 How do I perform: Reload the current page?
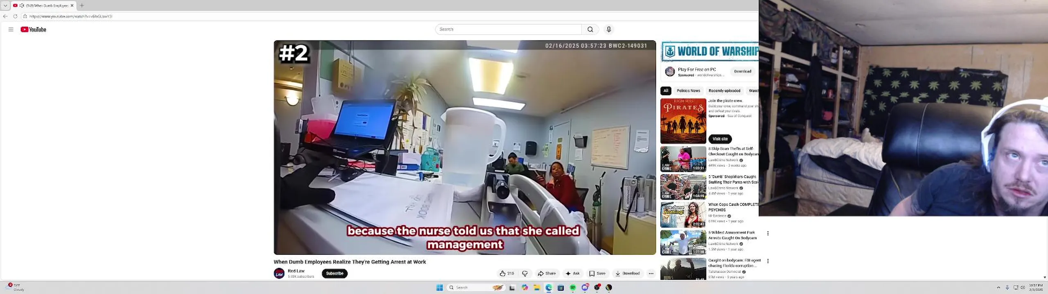click(15, 16)
